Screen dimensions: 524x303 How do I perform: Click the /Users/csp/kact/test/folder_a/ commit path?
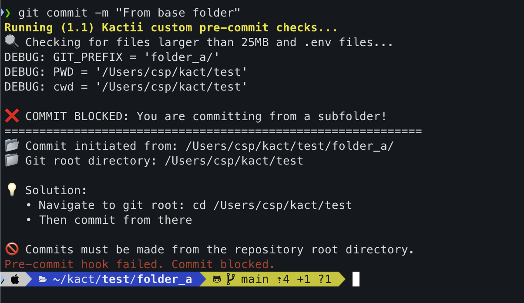[289, 146]
